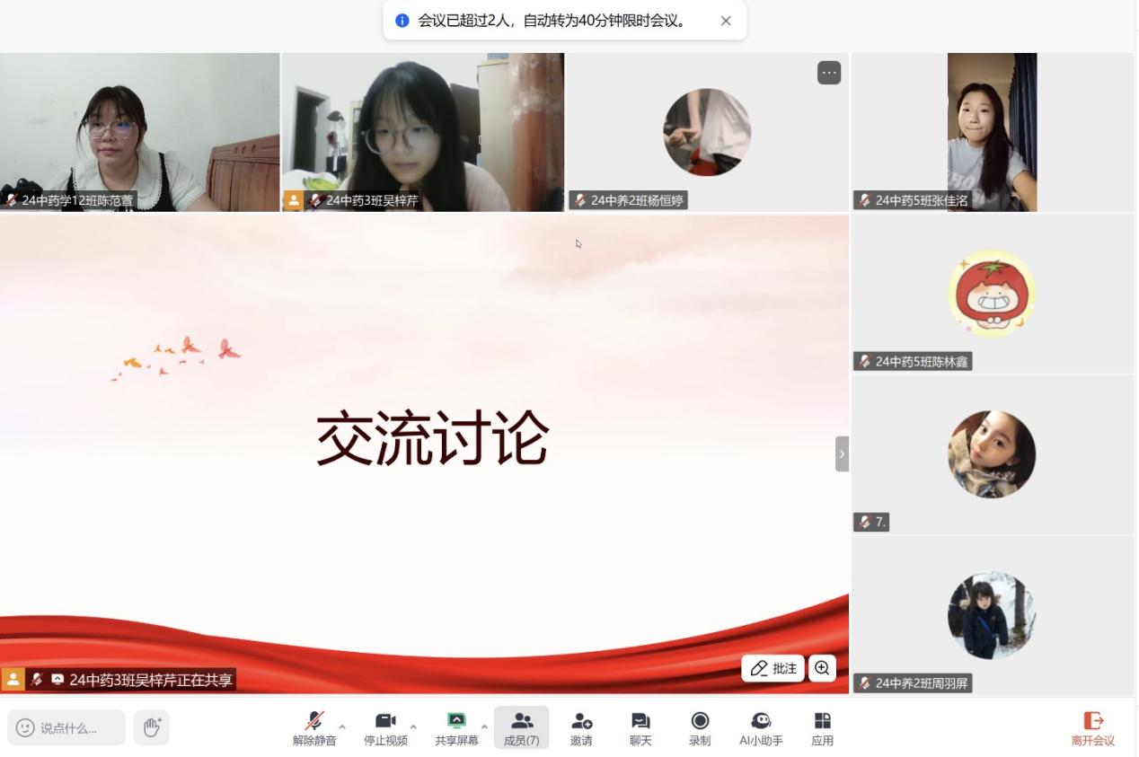Click the 批注 annotate button

pyautogui.click(x=773, y=668)
